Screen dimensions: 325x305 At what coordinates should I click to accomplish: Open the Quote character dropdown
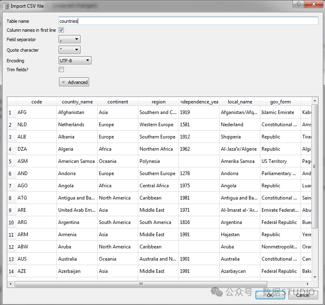[70, 50]
